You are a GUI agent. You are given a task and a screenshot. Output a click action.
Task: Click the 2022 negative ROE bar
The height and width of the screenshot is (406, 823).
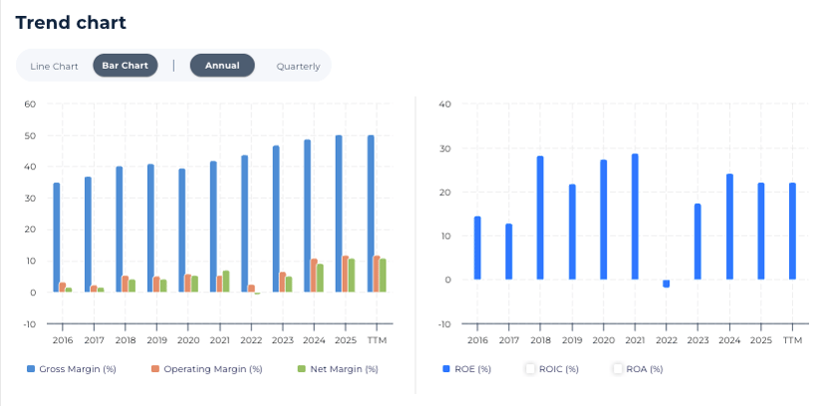point(666,284)
